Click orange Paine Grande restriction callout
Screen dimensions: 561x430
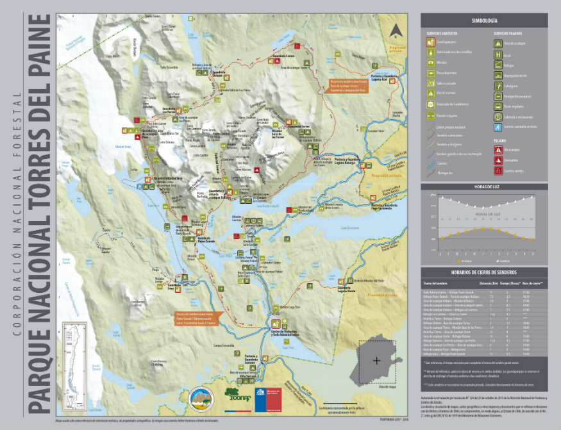pyautogui.click(x=199, y=318)
